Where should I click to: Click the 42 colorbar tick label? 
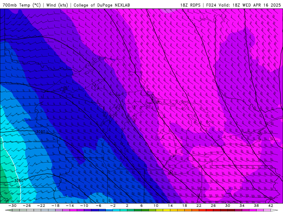click(x=271, y=206)
